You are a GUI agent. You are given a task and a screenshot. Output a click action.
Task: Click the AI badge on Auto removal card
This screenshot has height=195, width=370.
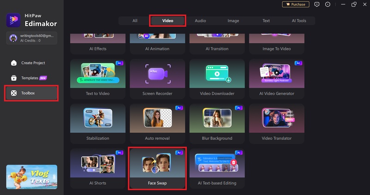pos(179,108)
